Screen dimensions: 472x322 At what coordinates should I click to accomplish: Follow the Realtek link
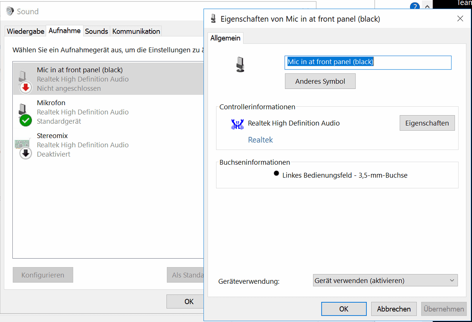pos(260,140)
